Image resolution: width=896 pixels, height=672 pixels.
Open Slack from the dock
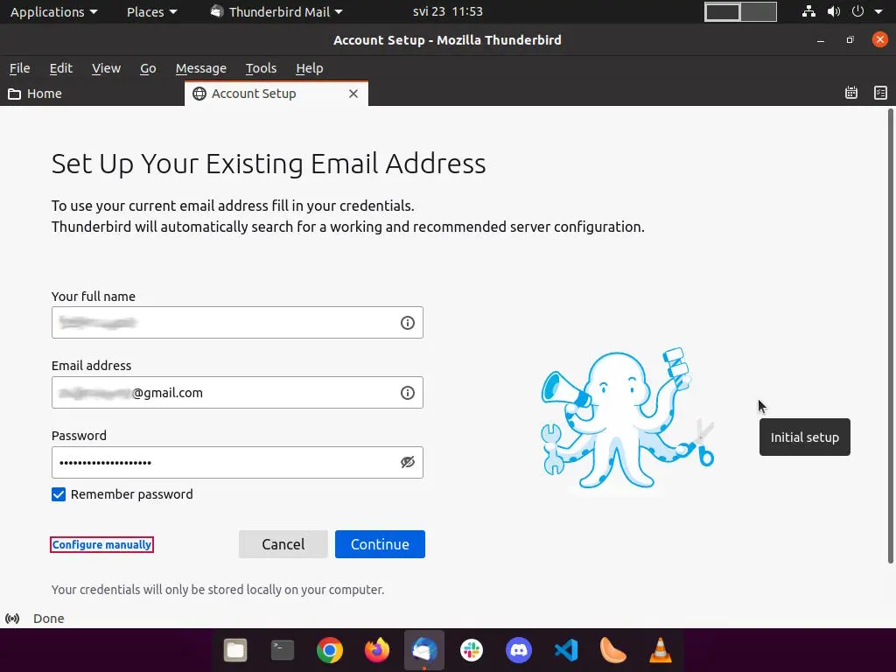472,650
